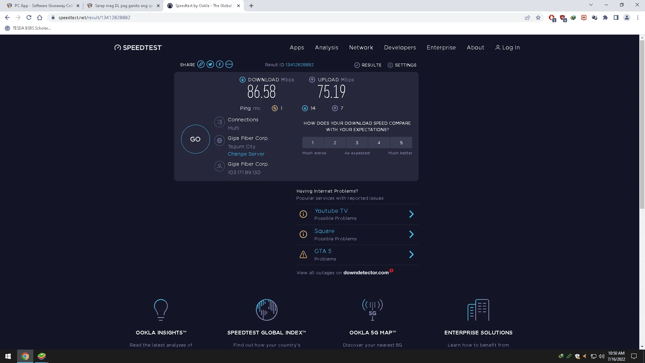
Task: Click Chrome taskbar icon
Action: click(25, 356)
